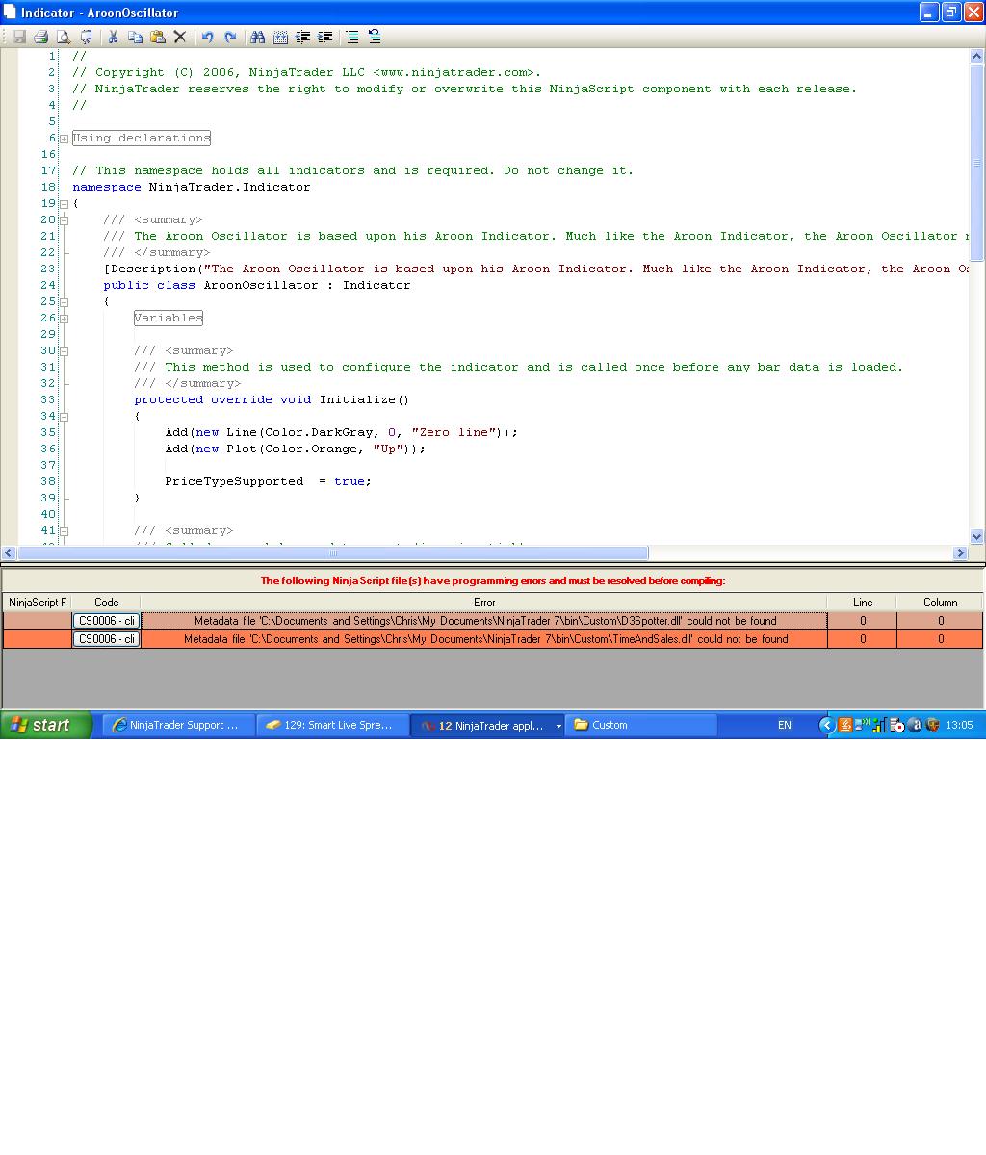
Task: Switch to '129: Smart Live Spre...' taskbar window
Action: 333,725
